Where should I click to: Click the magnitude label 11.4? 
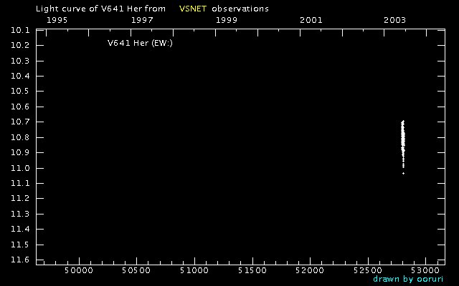[20, 229]
